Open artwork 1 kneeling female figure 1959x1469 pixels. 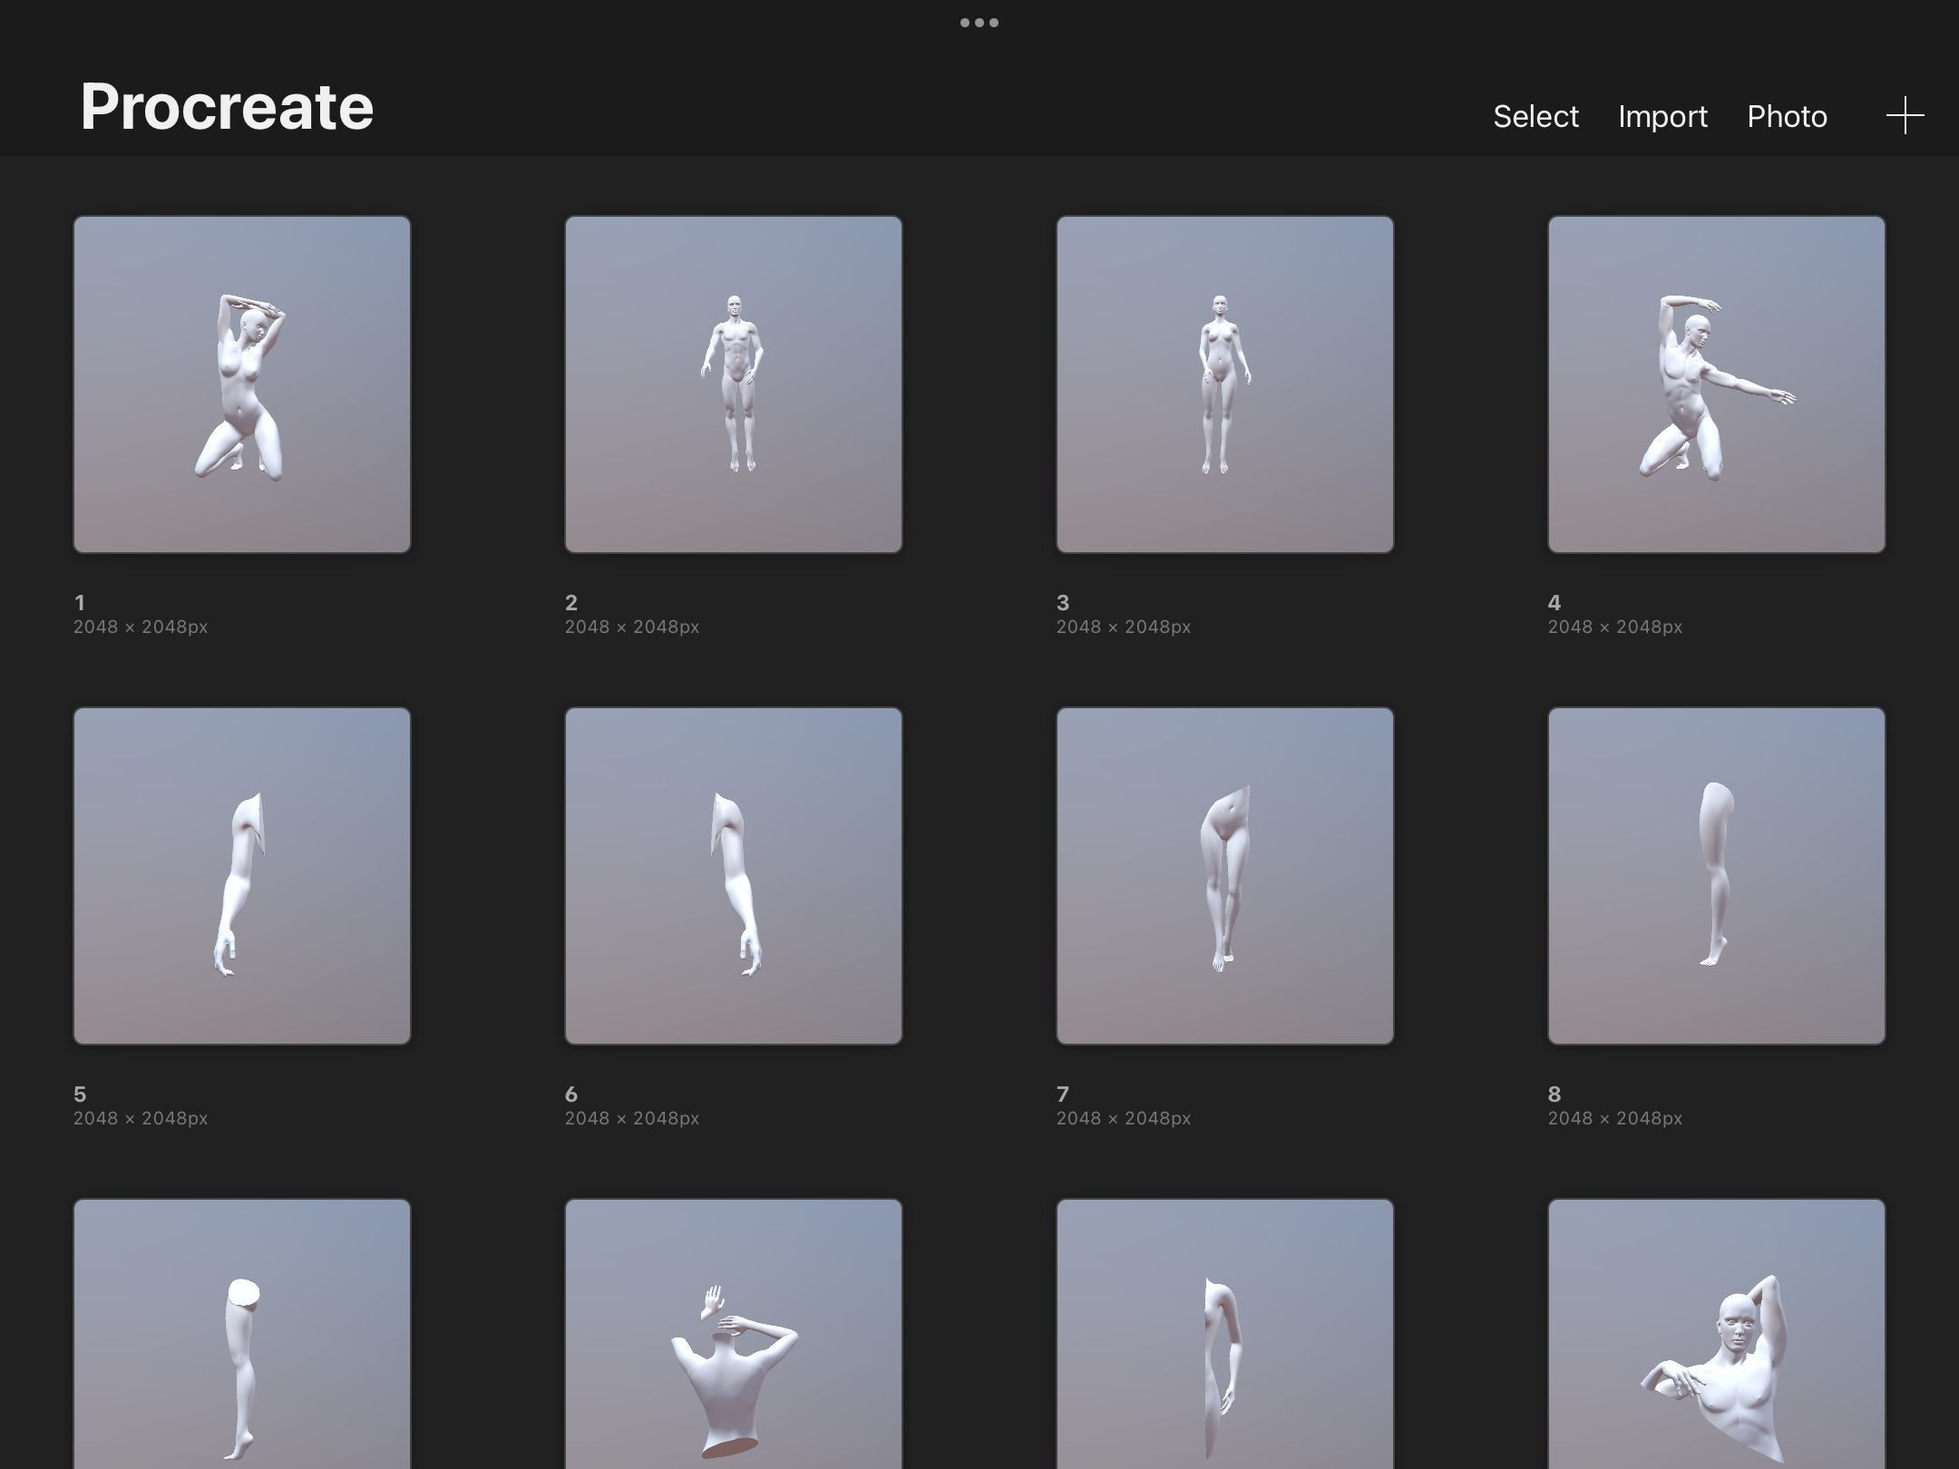(x=242, y=384)
